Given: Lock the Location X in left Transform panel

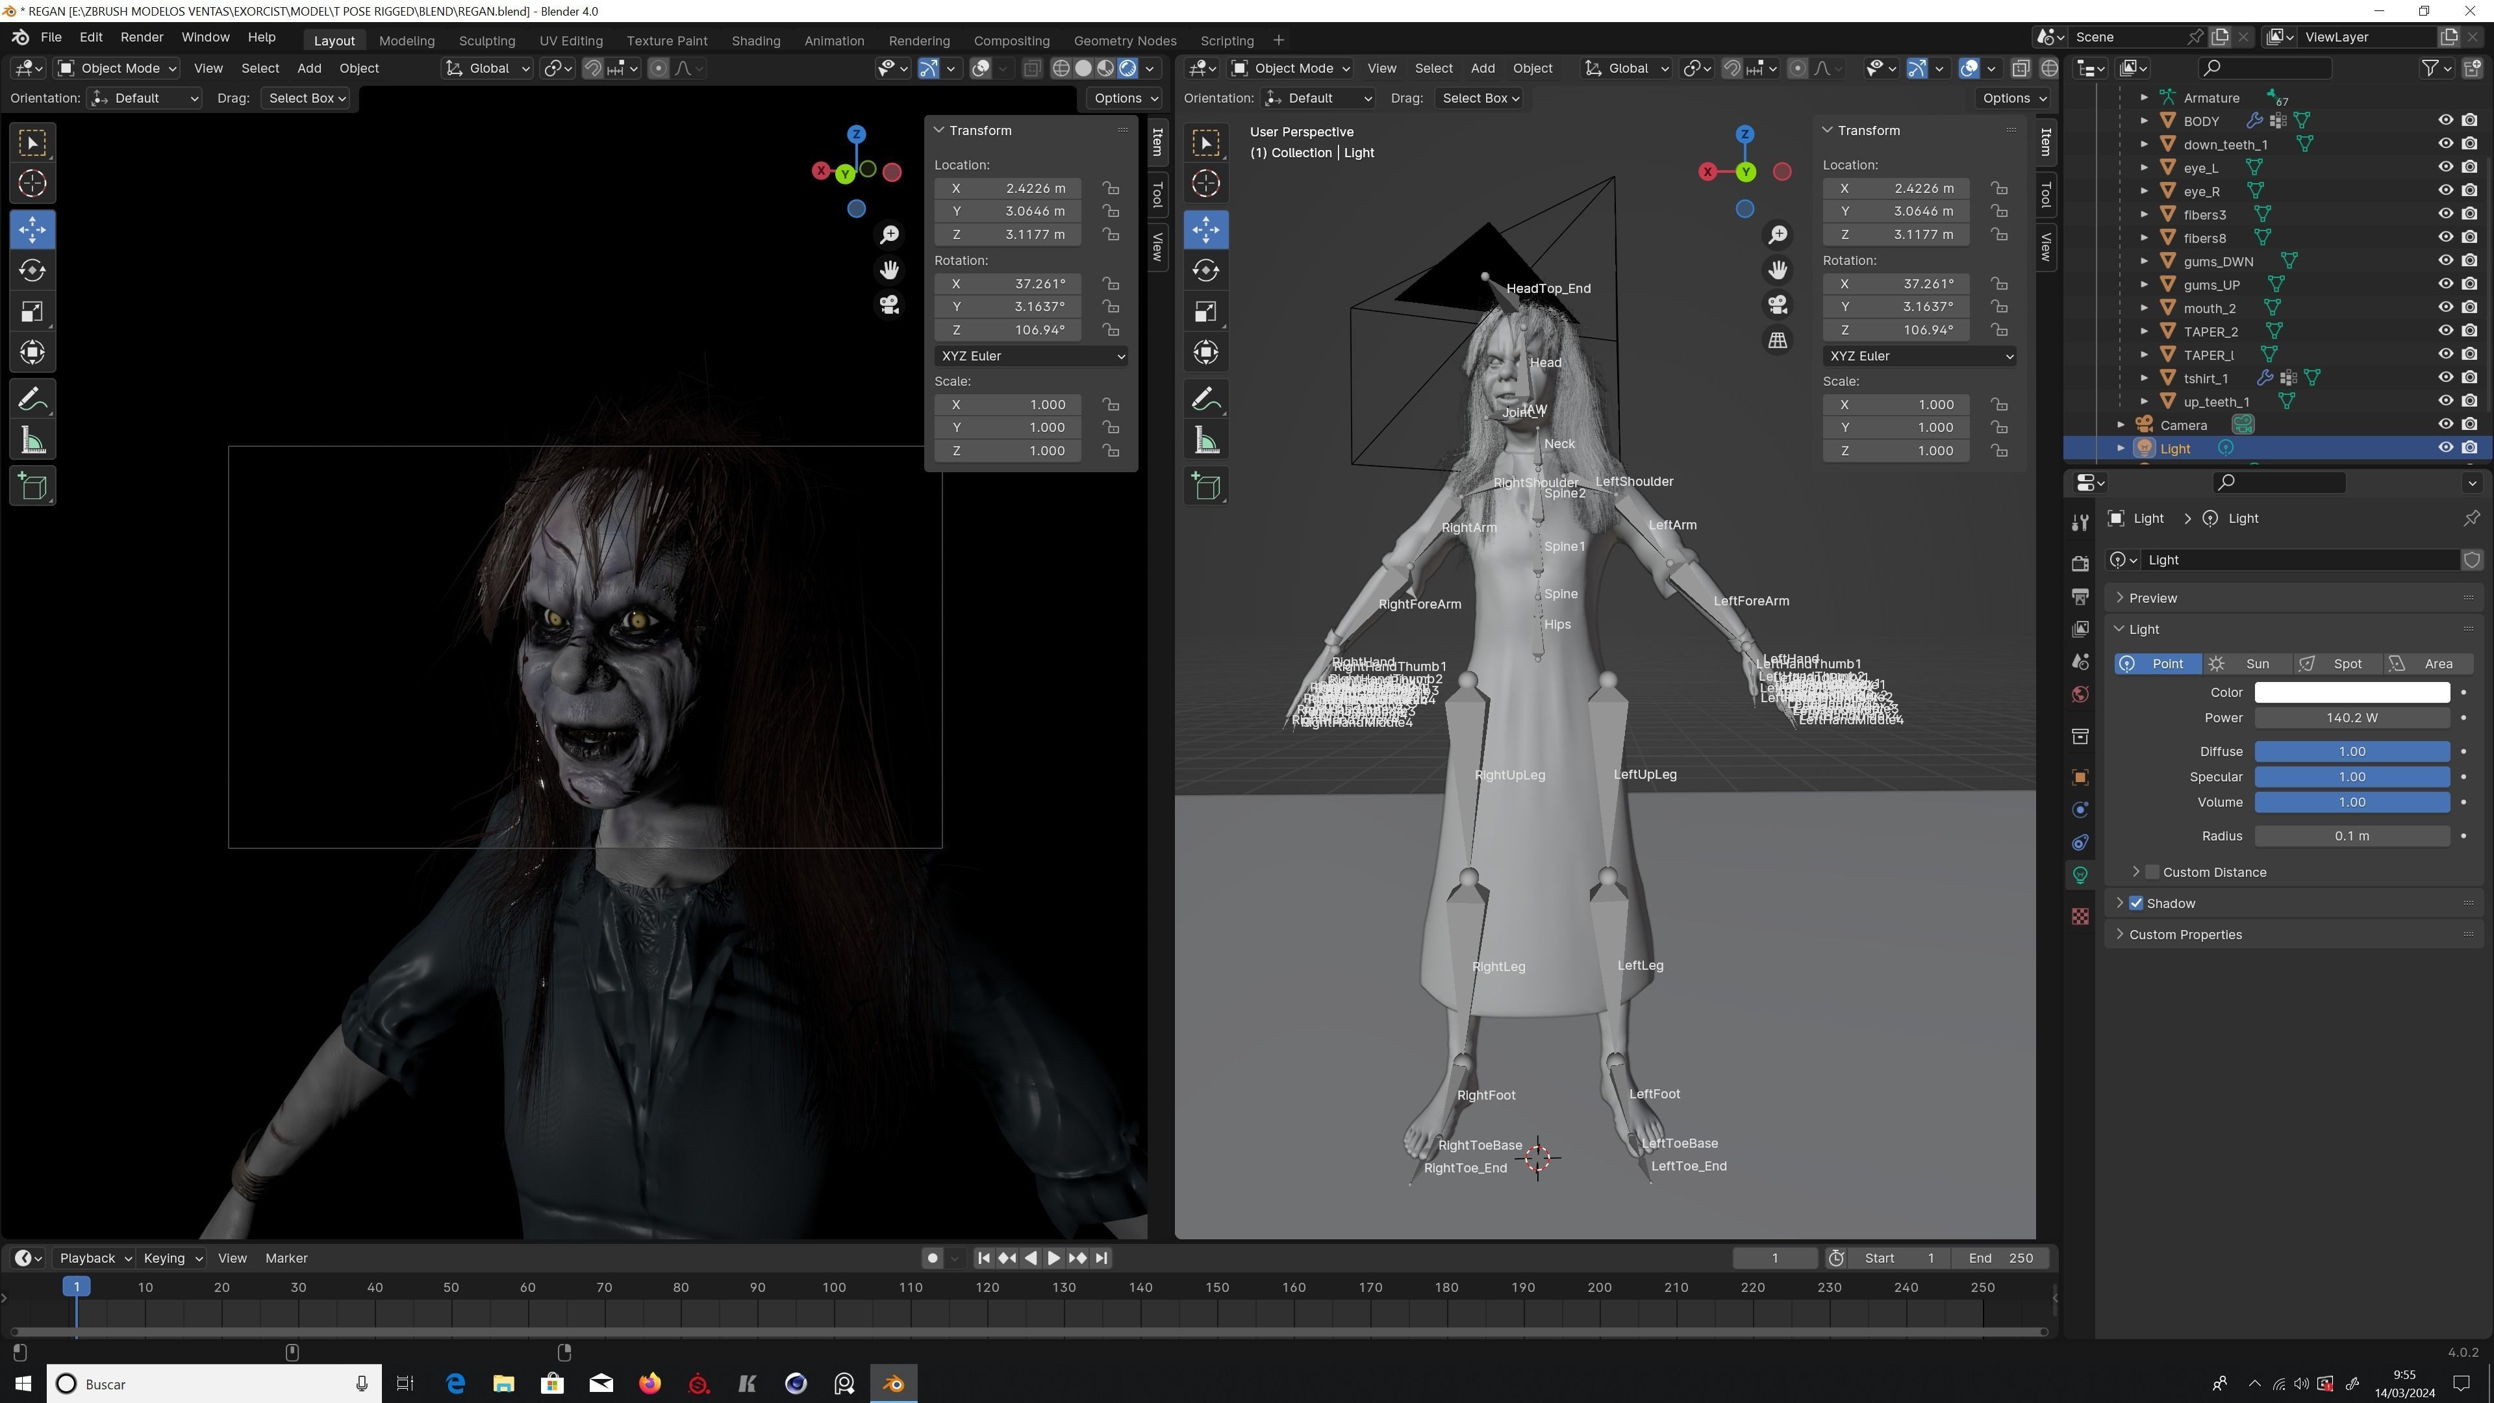Looking at the screenshot, I should 1111,188.
